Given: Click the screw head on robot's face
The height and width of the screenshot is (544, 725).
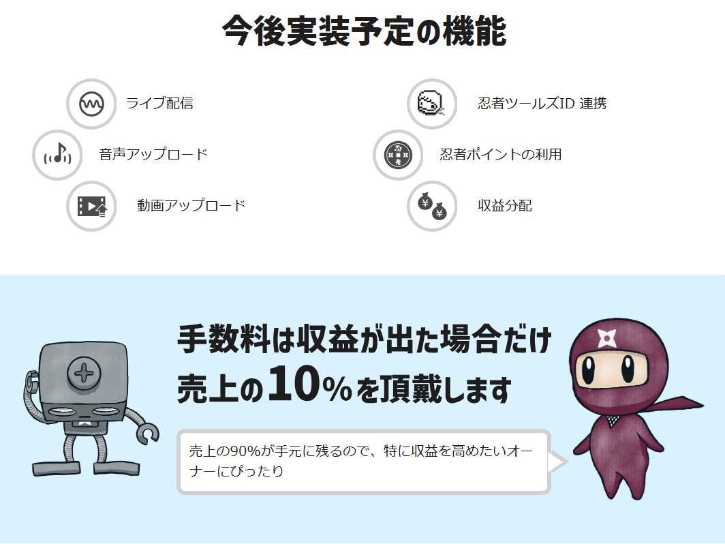Looking at the screenshot, I should click(84, 373).
